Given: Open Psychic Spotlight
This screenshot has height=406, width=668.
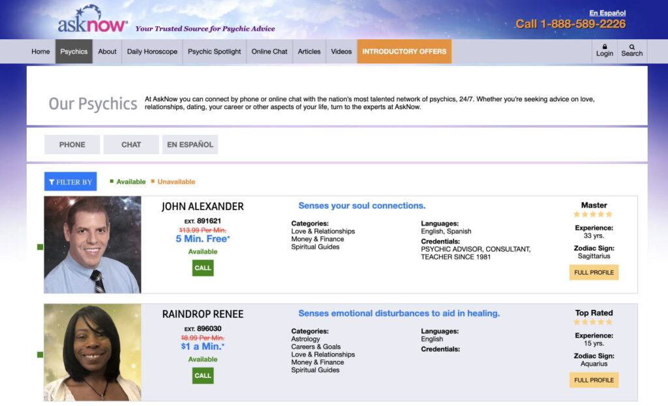Looking at the screenshot, I should click(214, 52).
